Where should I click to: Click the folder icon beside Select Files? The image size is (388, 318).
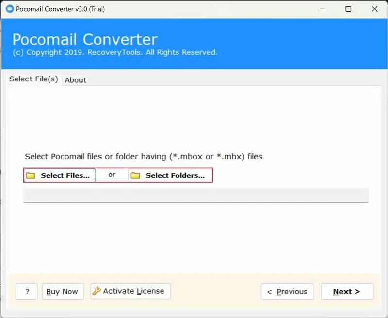click(x=31, y=175)
